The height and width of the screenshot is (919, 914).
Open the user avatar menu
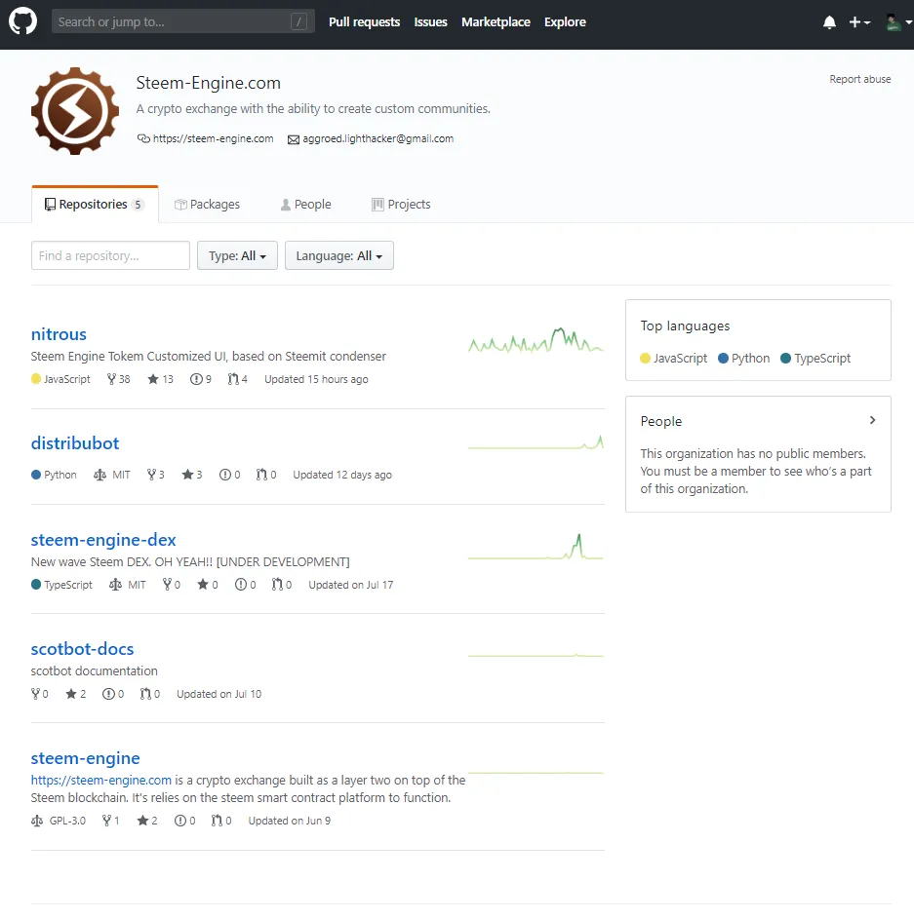pos(898,22)
